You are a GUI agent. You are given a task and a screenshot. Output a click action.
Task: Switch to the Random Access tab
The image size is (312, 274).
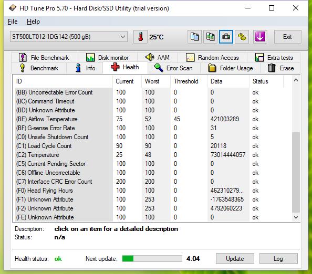pos(212,57)
